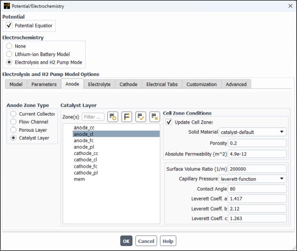Click the Zone(s) filter text field
Screen dimensions: 297x251
pyautogui.click(x=93, y=117)
